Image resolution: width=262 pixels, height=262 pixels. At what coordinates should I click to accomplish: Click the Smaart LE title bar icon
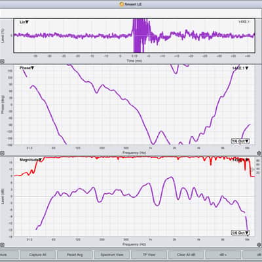tap(122, 4)
